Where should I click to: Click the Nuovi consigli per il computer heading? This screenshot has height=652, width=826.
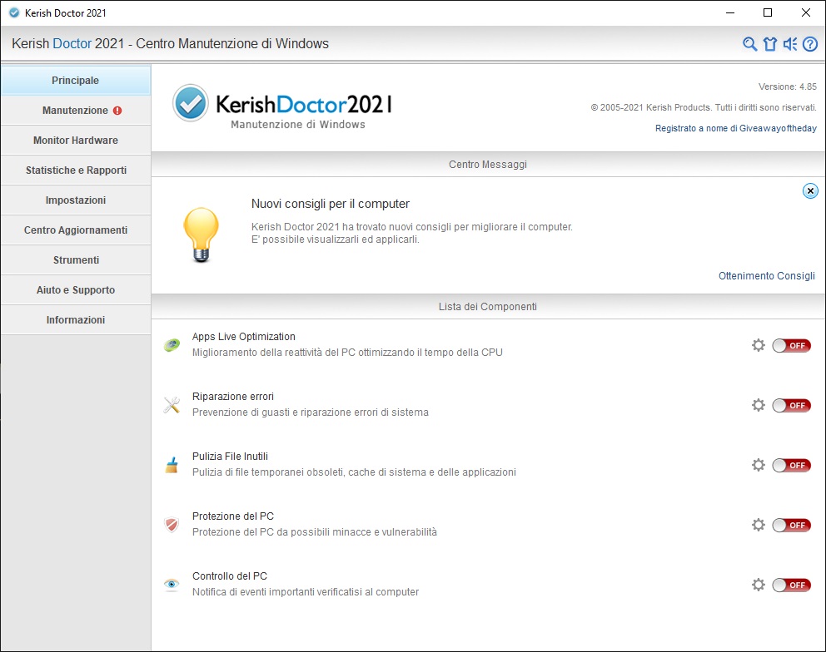[331, 204]
